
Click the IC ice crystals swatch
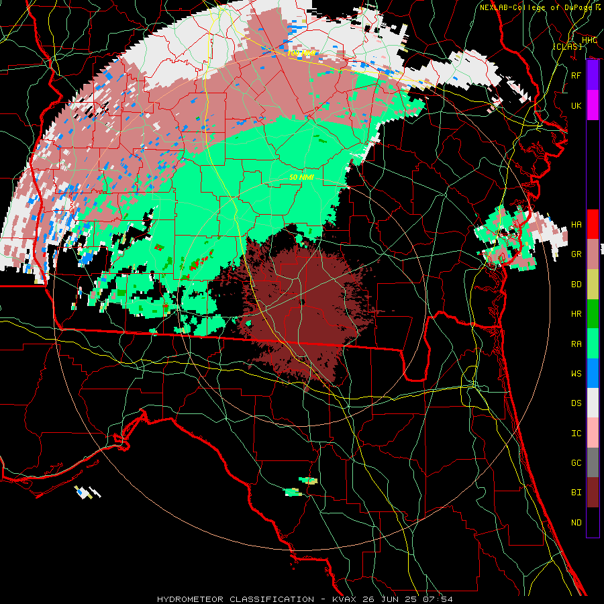(593, 433)
